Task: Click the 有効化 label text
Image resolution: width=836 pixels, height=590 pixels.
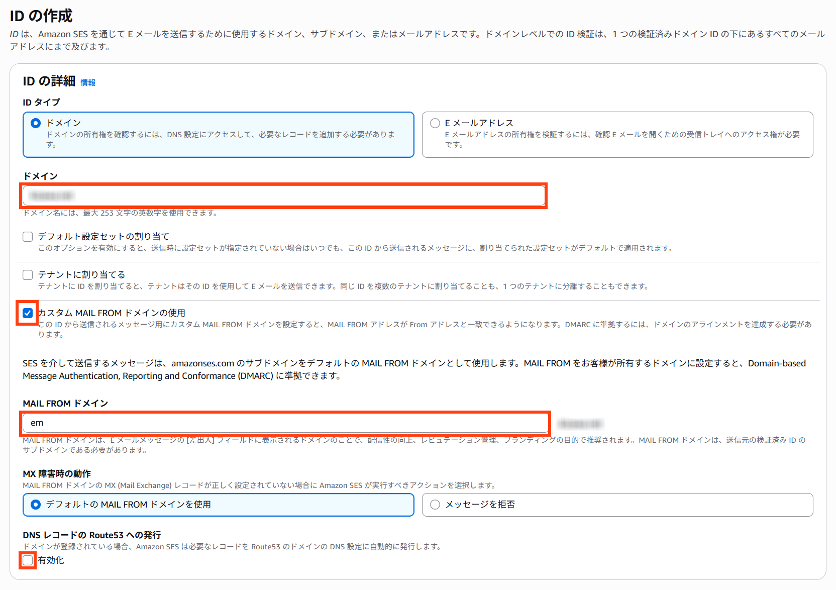Action: coord(51,560)
